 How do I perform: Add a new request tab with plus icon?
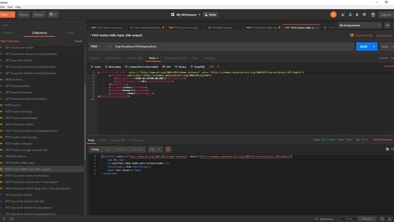pos(324,27)
